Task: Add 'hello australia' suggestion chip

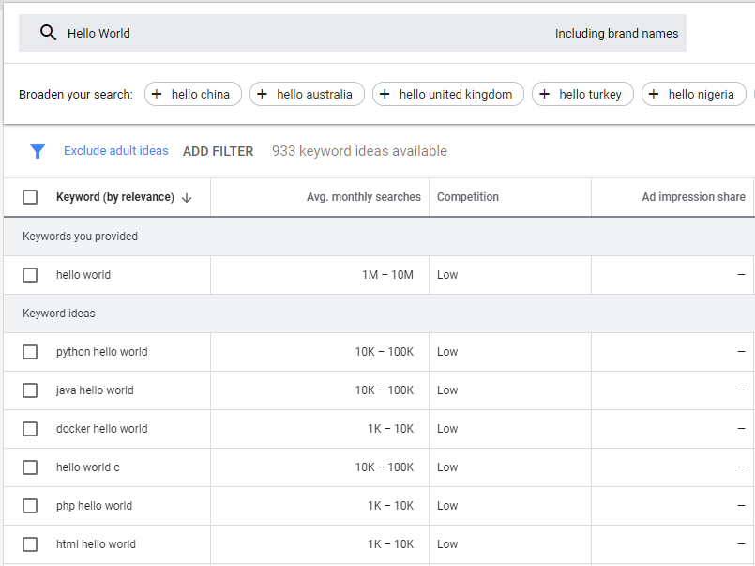Action: 307,94
